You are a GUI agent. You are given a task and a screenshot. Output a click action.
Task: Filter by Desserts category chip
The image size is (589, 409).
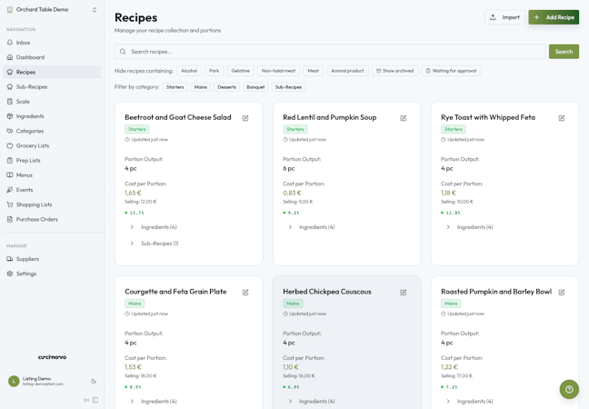pyautogui.click(x=227, y=87)
